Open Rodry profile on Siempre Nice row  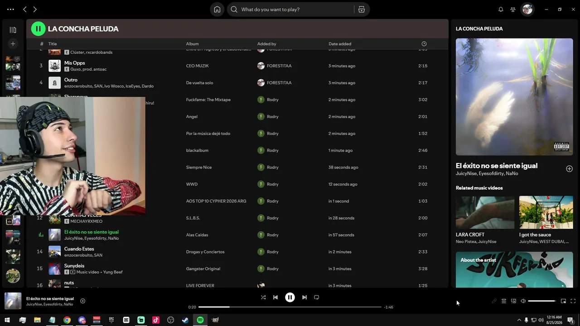point(273,167)
